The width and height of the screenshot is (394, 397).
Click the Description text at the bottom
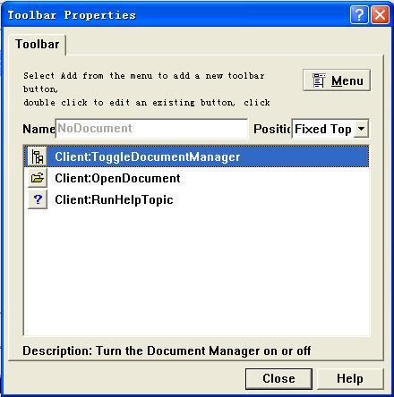167,351
